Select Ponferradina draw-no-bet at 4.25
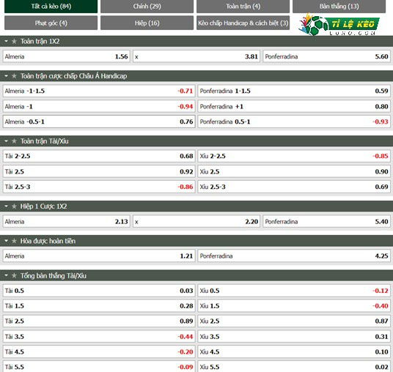Viewport: 393px width, 372px height. (294, 256)
